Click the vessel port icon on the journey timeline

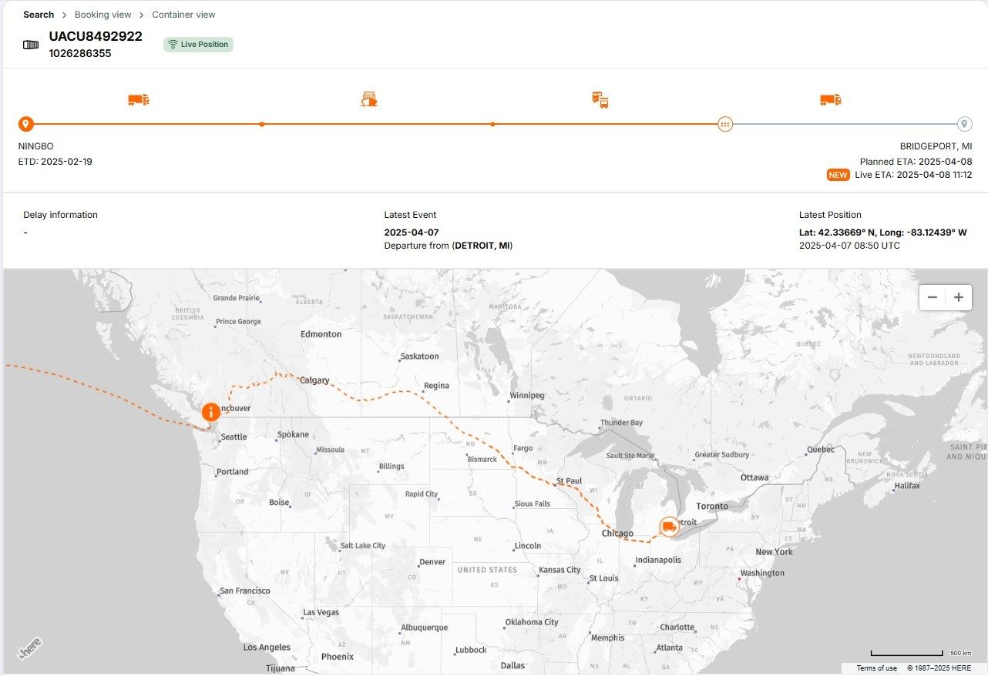pyautogui.click(x=368, y=99)
